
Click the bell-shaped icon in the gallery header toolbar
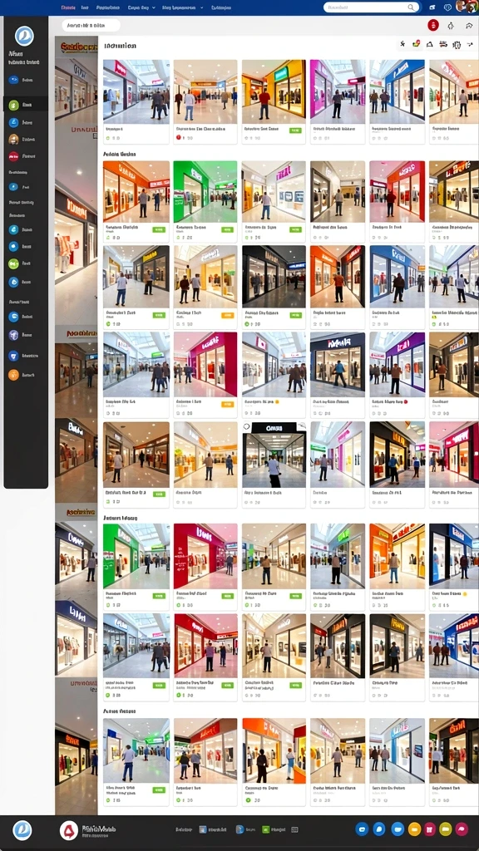(x=430, y=45)
